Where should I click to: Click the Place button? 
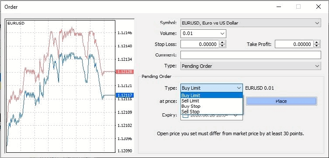[x=281, y=101]
